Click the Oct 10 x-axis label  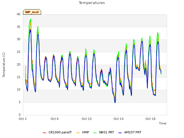87,119
